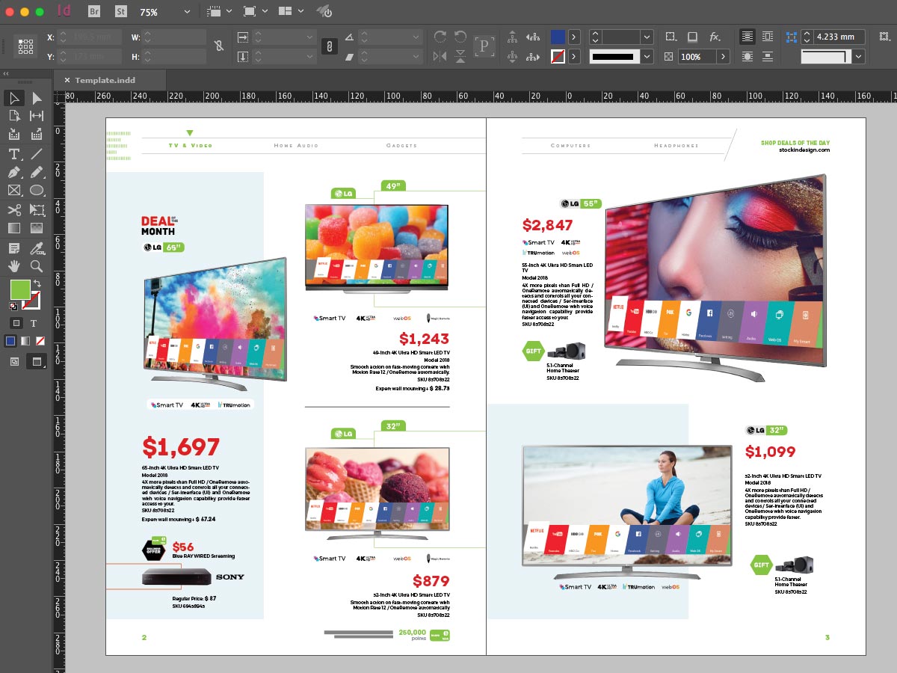Viewport: 897px width, 673px height.
Task: Click the screen mode button in tools panel
Action: 35,361
